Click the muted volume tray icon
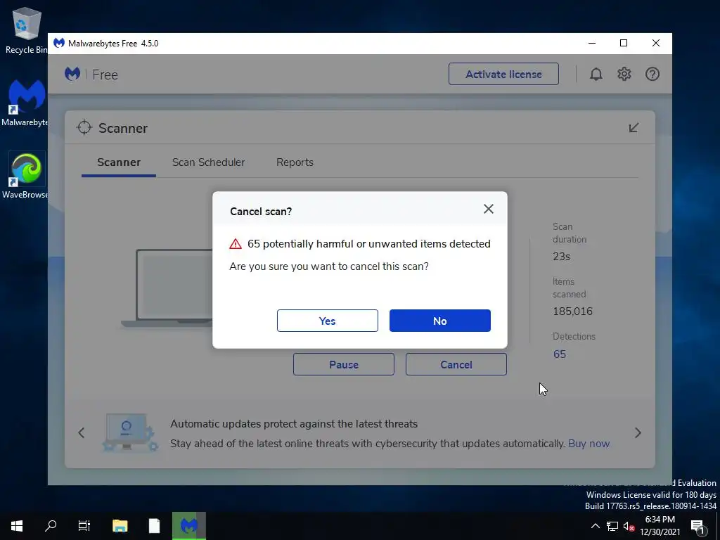 click(629, 526)
